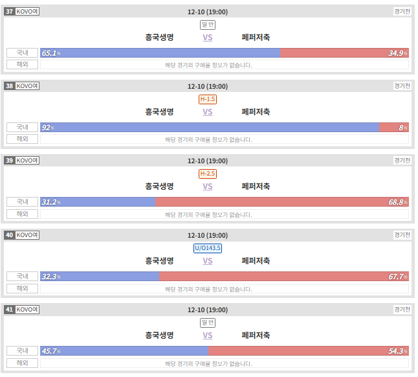
Task: Click the 일반 badge in match 37
Action: pos(208,25)
